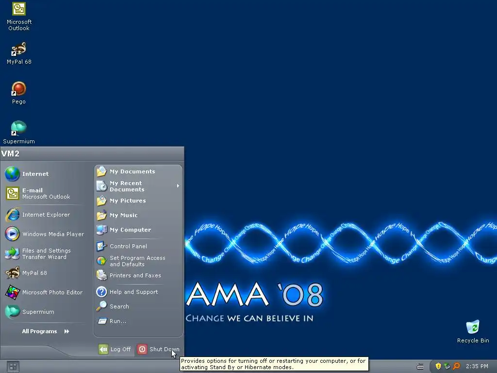
Task: Select the Help and Support label
Action: [x=133, y=292]
